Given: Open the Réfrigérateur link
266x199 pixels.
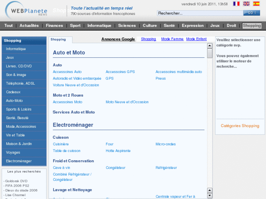Looking at the screenshot, I should (x=166, y=168).
